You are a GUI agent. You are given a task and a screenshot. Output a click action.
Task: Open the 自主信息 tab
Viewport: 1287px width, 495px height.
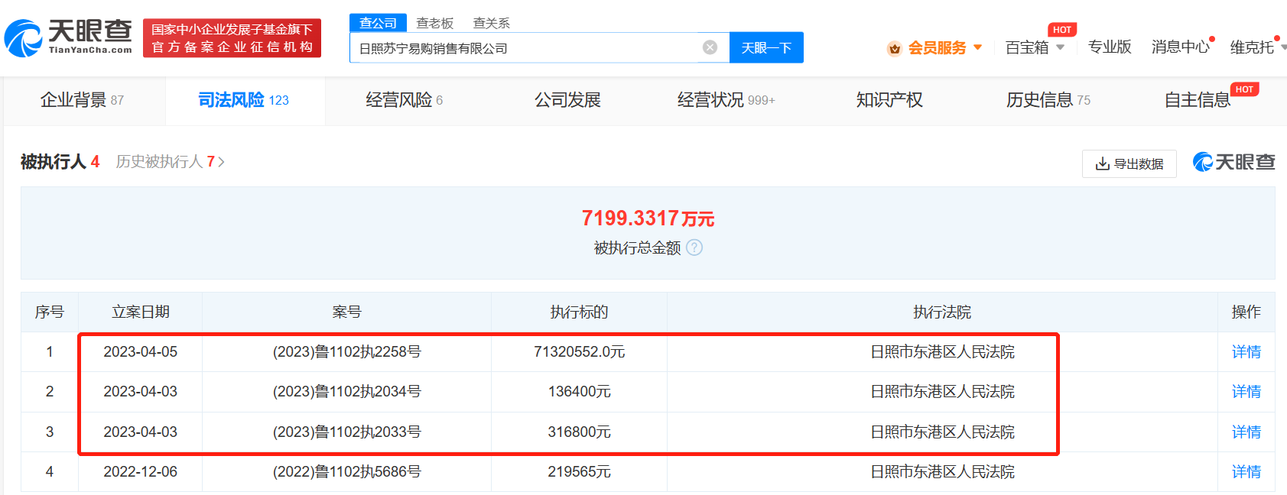pos(1198,100)
